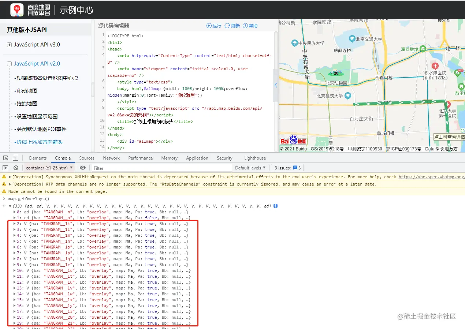Viewport: 465px width, 329px height.
Task: Click the 源代码编辑器 panel title
Action: pos(114,26)
